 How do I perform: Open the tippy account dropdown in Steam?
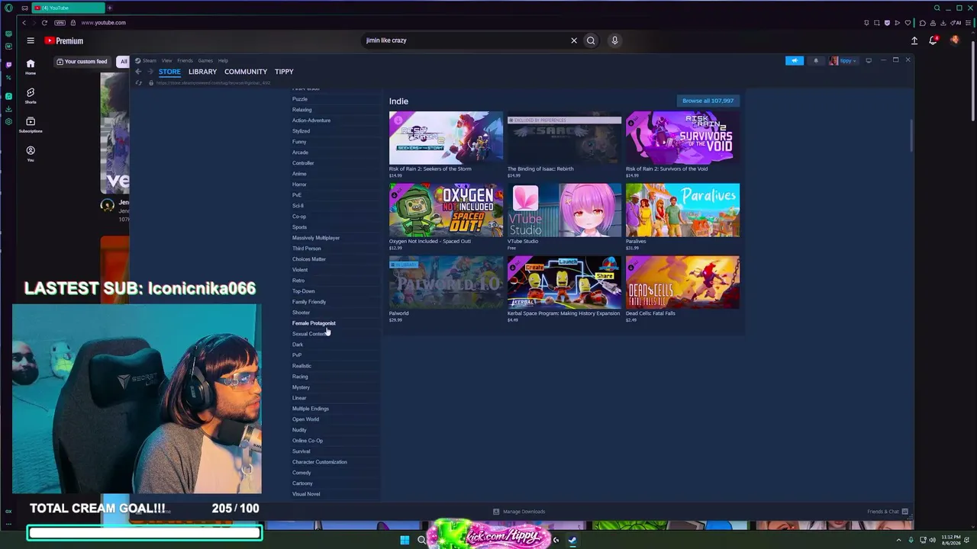click(x=845, y=60)
